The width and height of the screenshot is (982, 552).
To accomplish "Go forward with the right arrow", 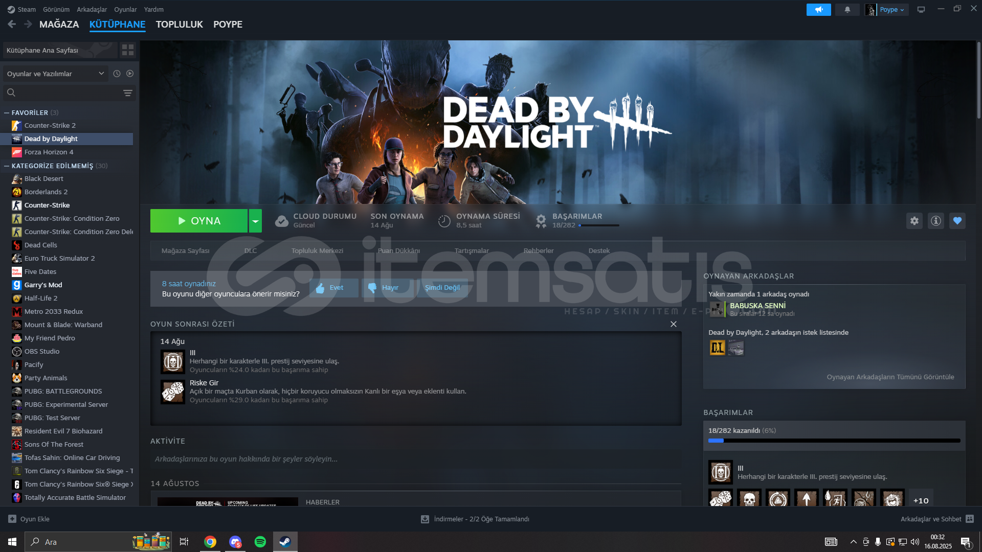I will [28, 24].
